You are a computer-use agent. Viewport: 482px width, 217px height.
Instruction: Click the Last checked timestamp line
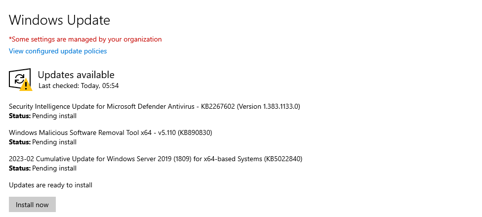click(79, 86)
